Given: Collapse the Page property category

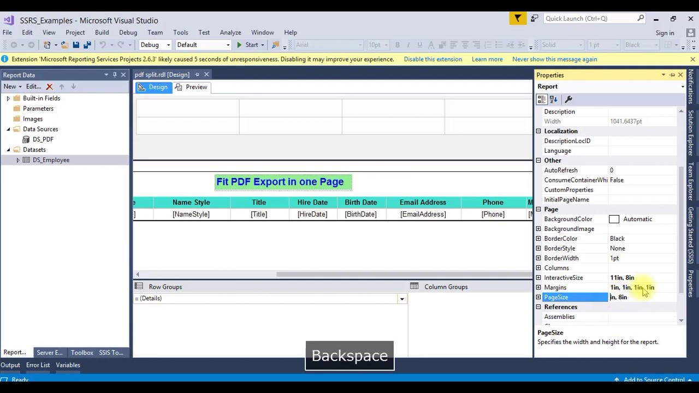Looking at the screenshot, I should 538,209.
